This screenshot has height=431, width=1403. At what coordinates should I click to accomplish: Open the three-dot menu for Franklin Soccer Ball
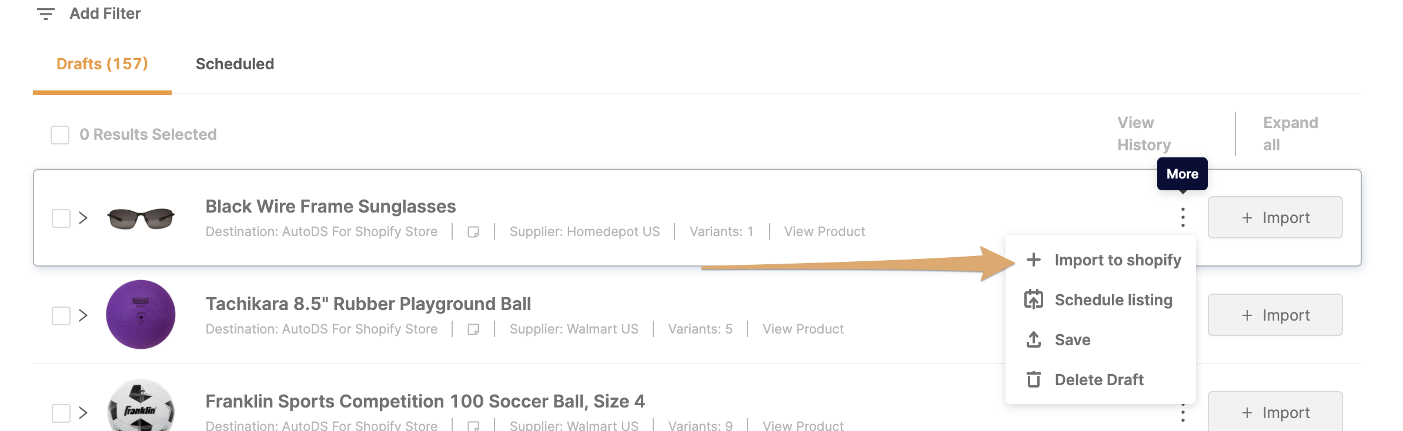[x=1182, y=413]
